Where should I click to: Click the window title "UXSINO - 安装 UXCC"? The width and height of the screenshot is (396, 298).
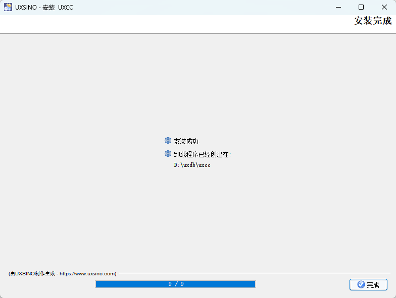tap(44, 7)
